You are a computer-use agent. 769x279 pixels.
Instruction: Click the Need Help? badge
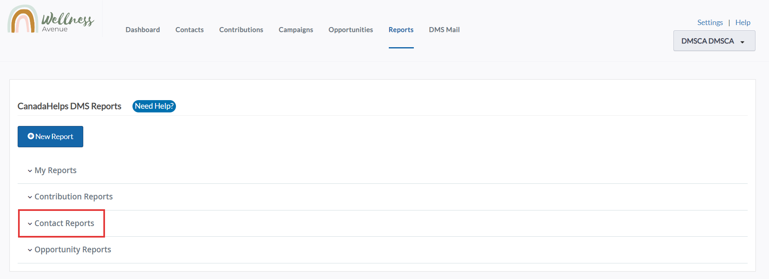point(154,106)
